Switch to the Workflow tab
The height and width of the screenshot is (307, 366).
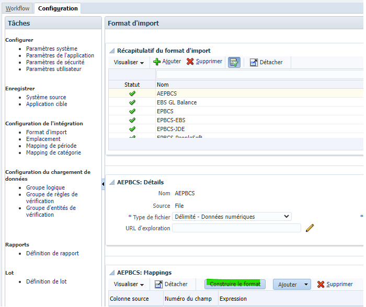click(17, 8)
